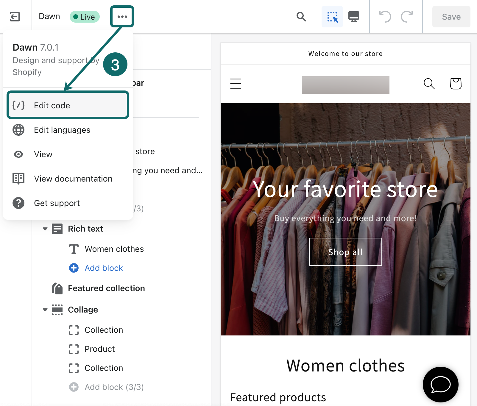Open the chat bubble widget

(440, 384)
